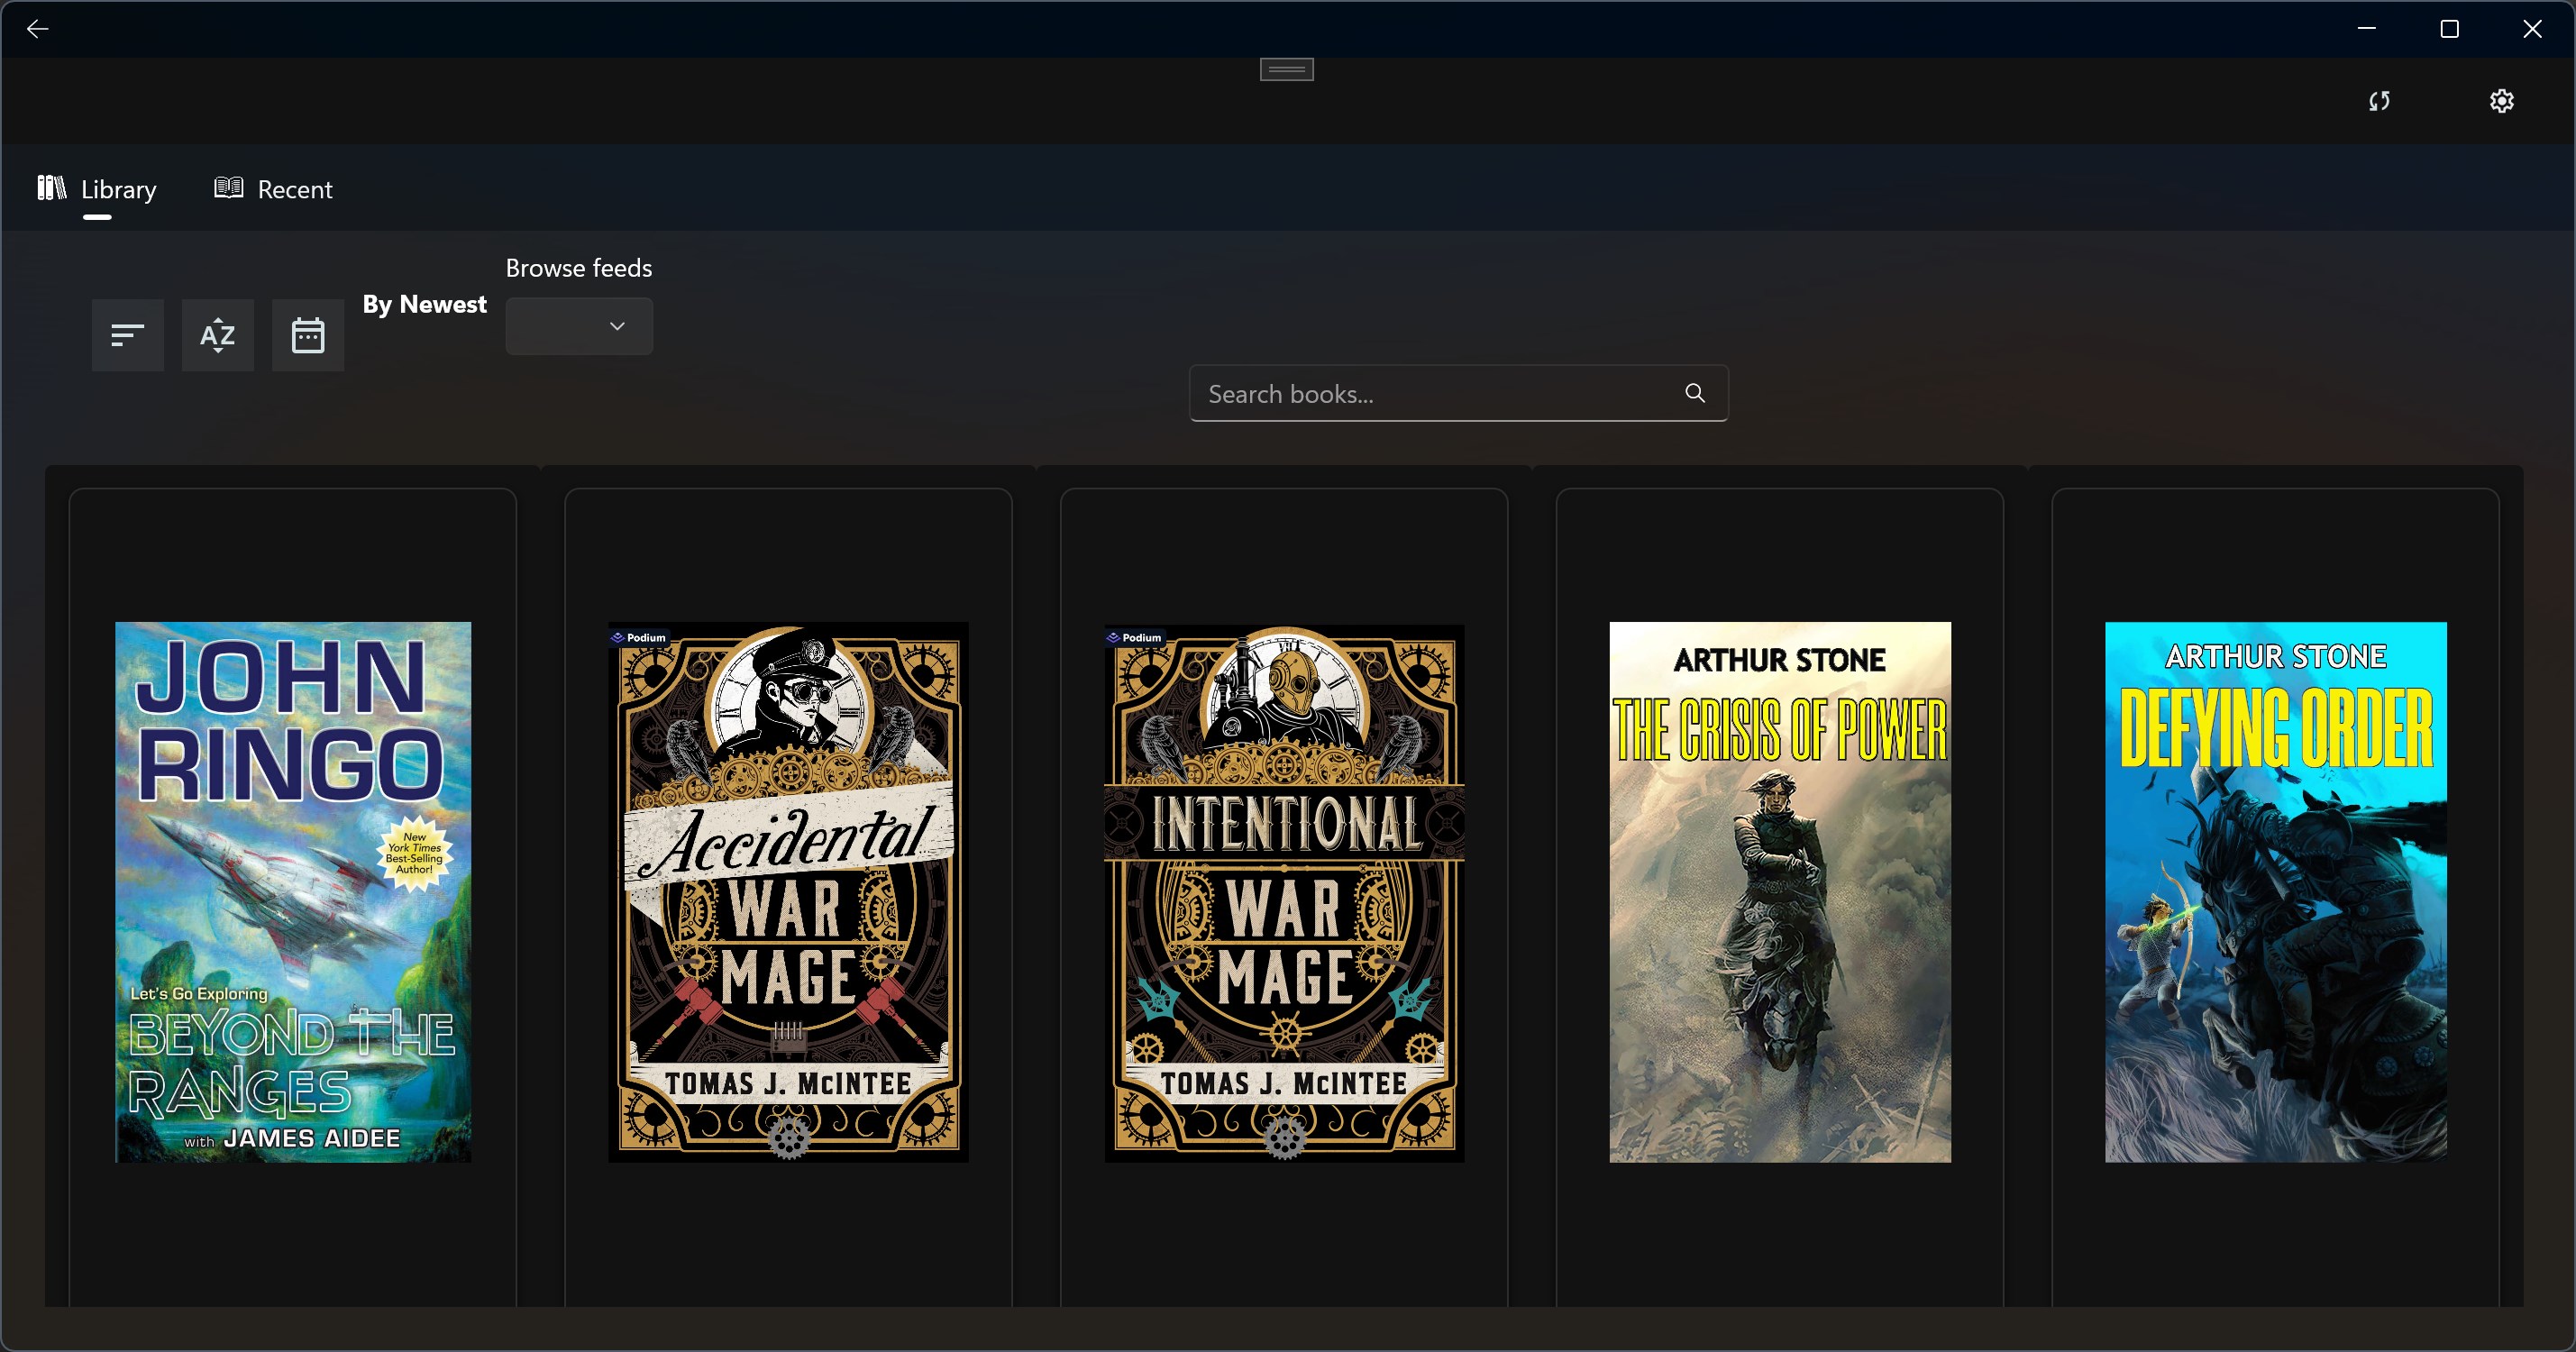Click the back arrow in title bar

tap(37, 29)
